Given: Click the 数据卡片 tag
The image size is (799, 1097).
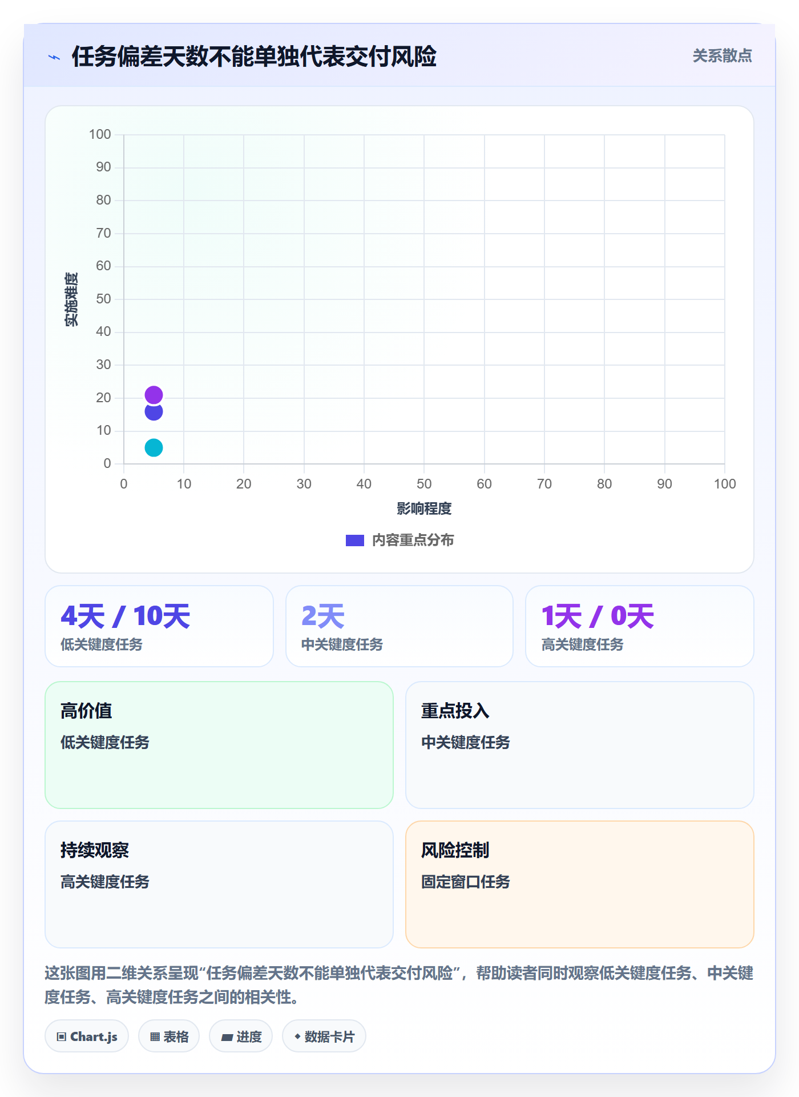Looking at the screenshot, I should coord(324,1036).
